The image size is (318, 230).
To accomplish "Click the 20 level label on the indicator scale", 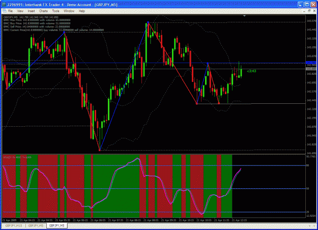I will (308, 212).
